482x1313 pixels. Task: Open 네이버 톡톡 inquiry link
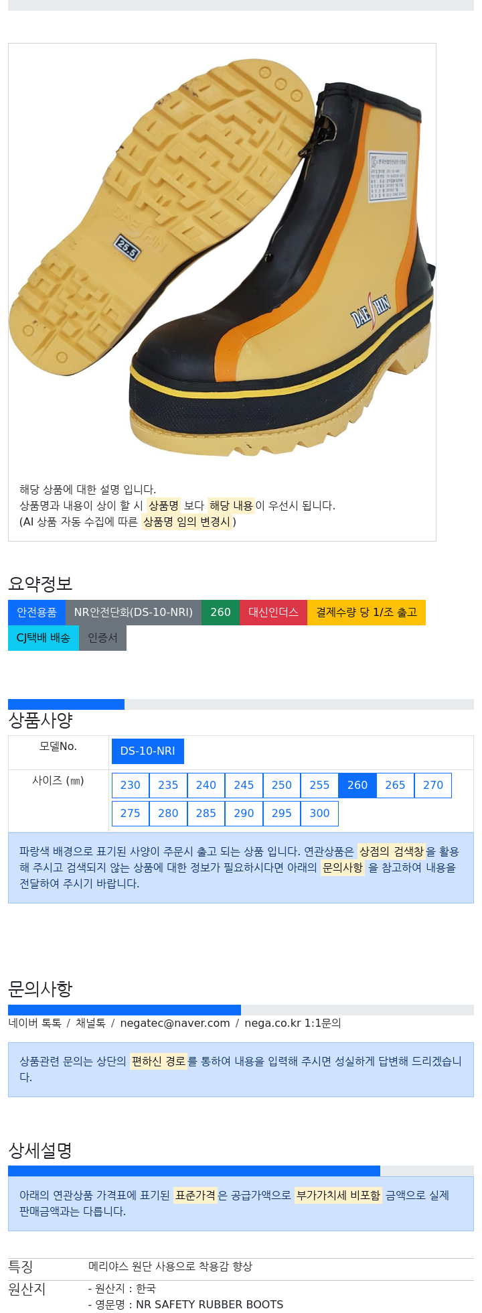[35, 1023]
